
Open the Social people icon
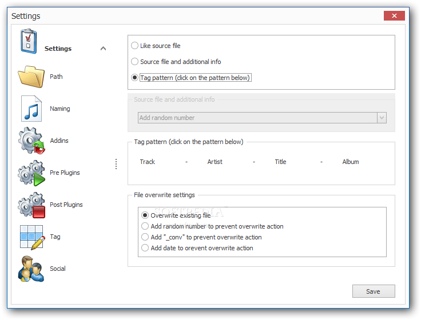[31, 269]
